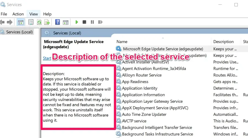The width and height of the screenshot is (248, 138).
Task: Click gear icon beside AVCTP service
Action: [x=119, y=121]
